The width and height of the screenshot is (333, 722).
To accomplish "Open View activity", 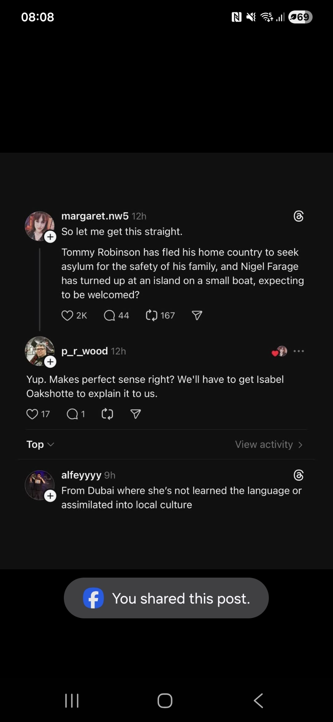I will 269,444.
